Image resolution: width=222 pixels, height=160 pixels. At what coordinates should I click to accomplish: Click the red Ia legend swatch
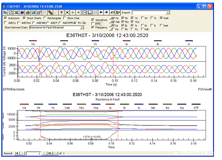coord(127,41)
